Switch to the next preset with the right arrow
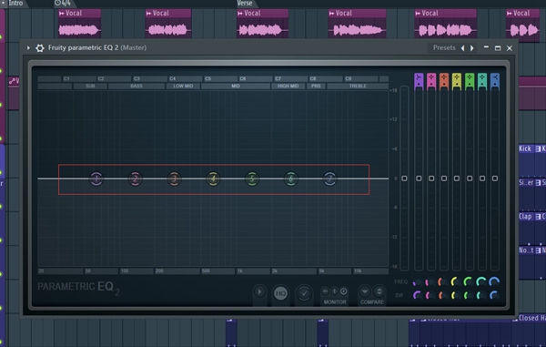The image size is (546, 347). 472,48
